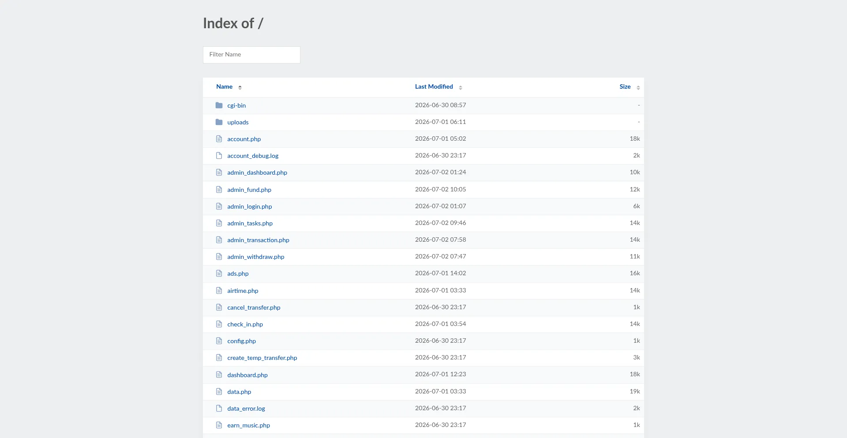
Task: Open the config.php link
Action: (241, 341)
